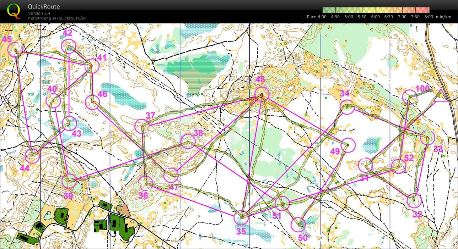Viewport: 458px width, 249px height.
Task: Select control circle 44 marker
Action: pyautogui.click(x=32, y=156)
